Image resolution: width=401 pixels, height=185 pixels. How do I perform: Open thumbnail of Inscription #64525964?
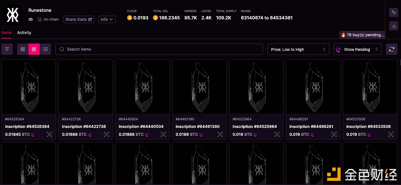[x=256, y=87]
